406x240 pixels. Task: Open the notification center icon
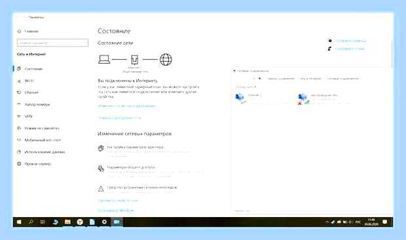pos(385,222)
